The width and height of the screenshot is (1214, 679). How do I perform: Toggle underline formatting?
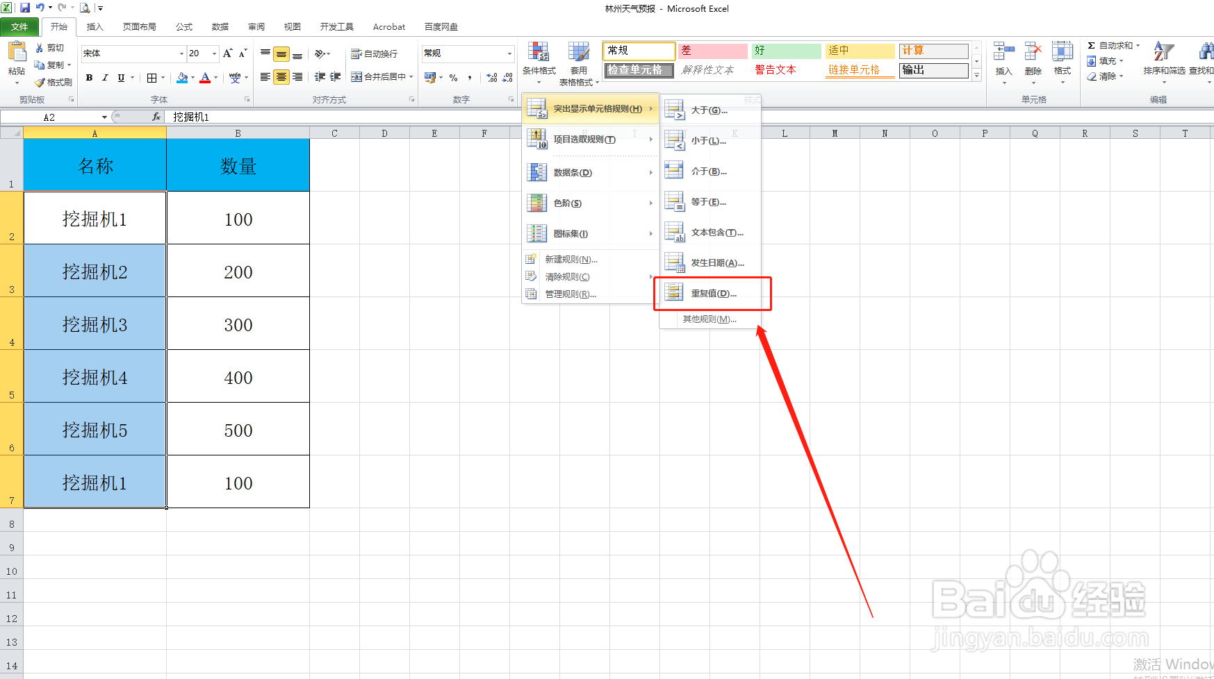click(121, 78)
